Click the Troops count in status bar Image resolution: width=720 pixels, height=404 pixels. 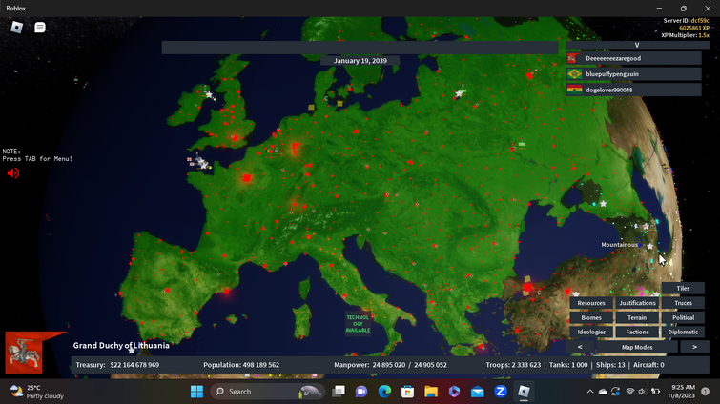(513, 365)
